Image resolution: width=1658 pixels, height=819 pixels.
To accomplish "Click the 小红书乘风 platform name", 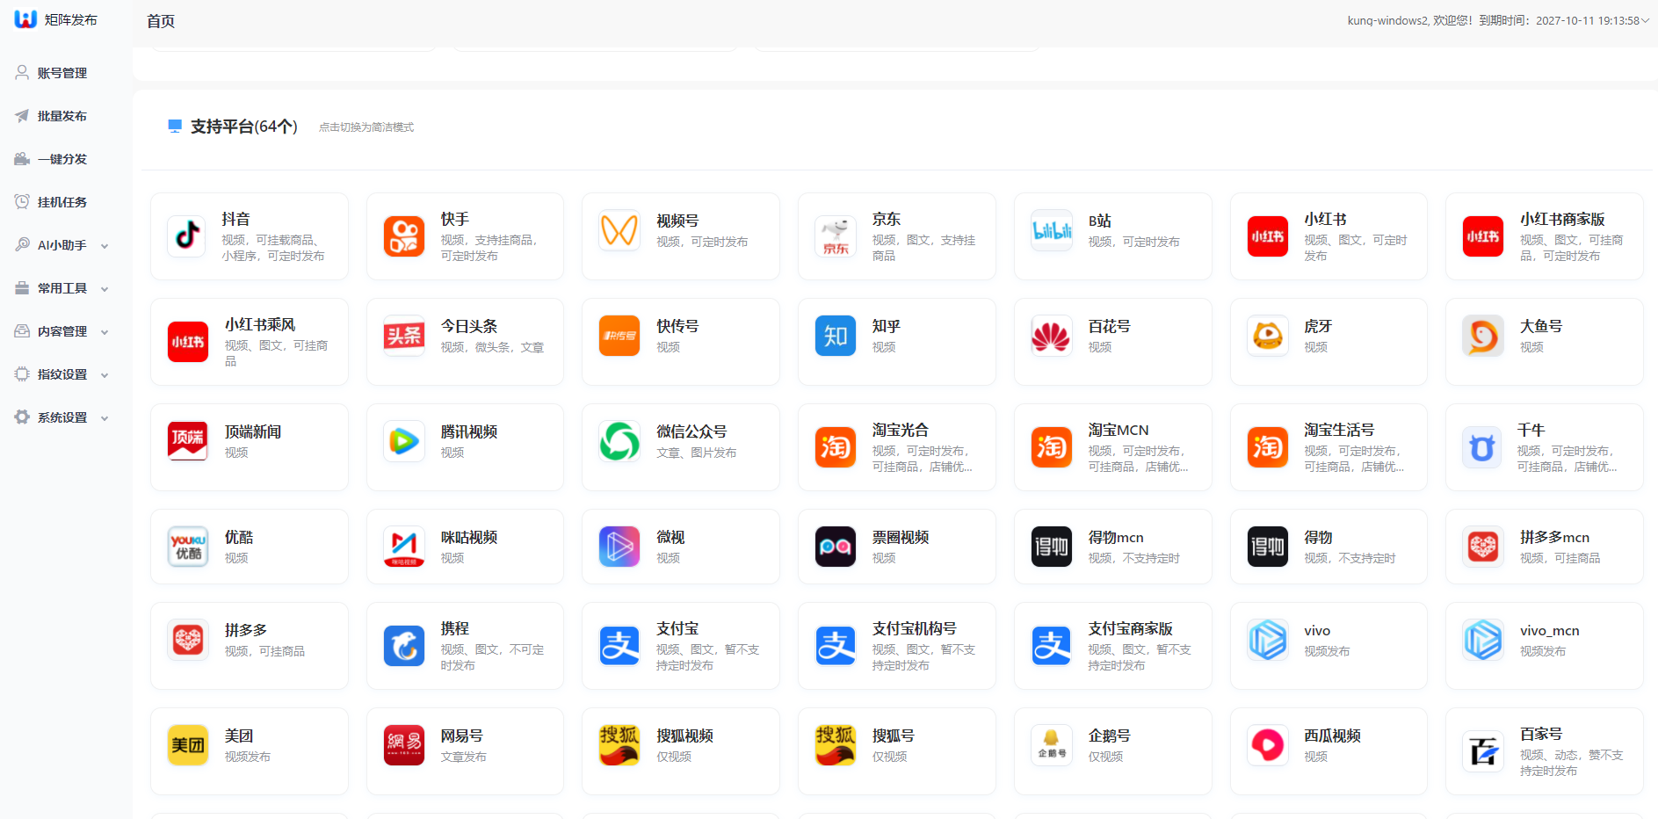I will point(260,325).
